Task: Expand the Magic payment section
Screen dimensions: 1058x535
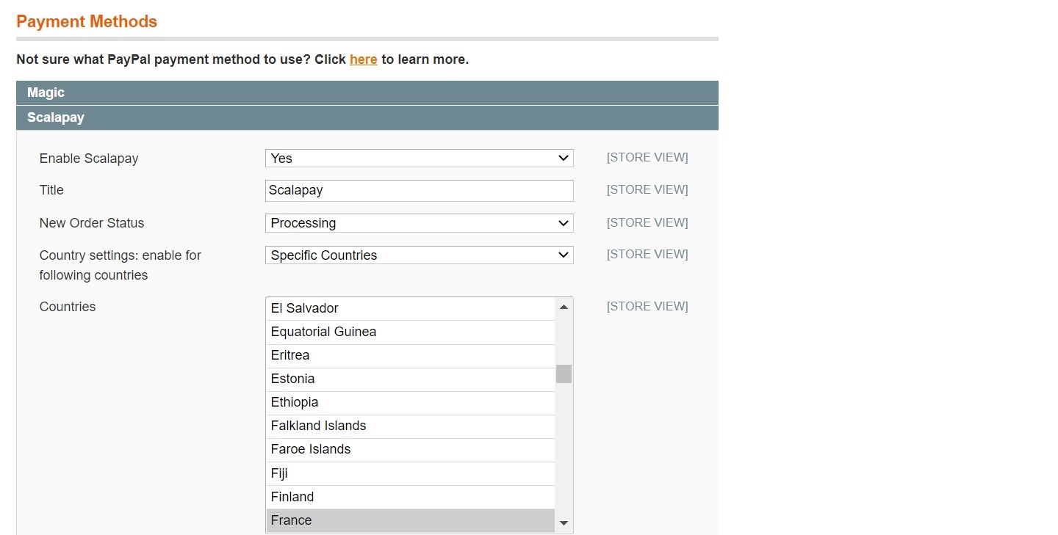Action: tap(367, 92)
